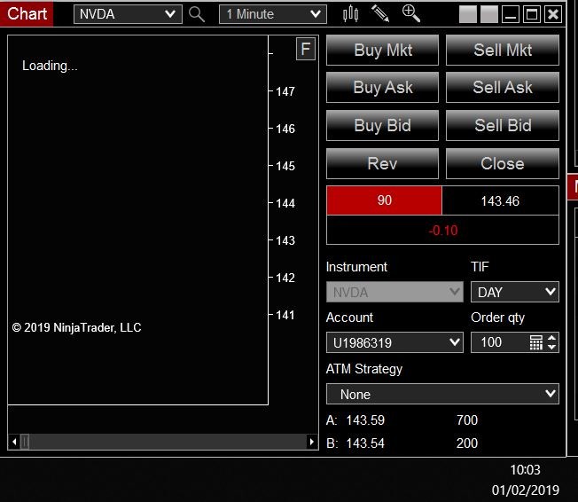Click Sell Bid button

[503, 125]
